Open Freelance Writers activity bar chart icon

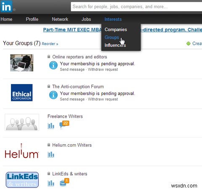51,126
